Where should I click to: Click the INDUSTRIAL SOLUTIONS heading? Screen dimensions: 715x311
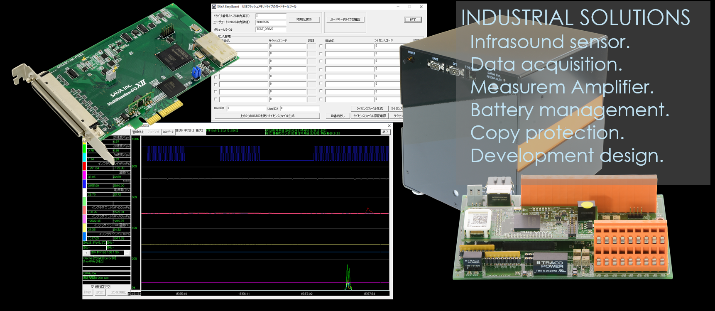point(575,18)
